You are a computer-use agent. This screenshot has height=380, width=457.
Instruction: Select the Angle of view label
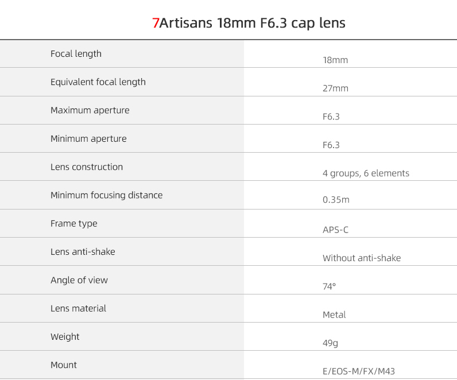pos(79,280)
